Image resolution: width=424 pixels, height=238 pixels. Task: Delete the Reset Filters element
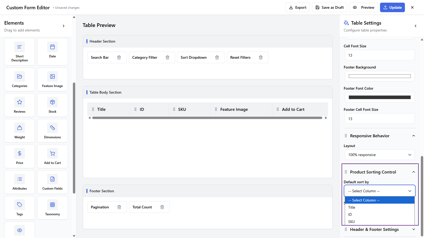tap(261, 57)
